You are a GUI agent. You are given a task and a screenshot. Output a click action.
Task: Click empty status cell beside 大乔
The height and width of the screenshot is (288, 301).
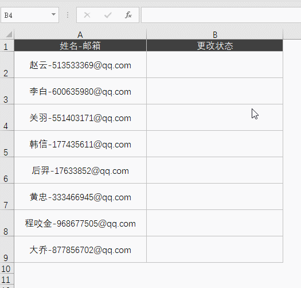(x=214, y=250)
